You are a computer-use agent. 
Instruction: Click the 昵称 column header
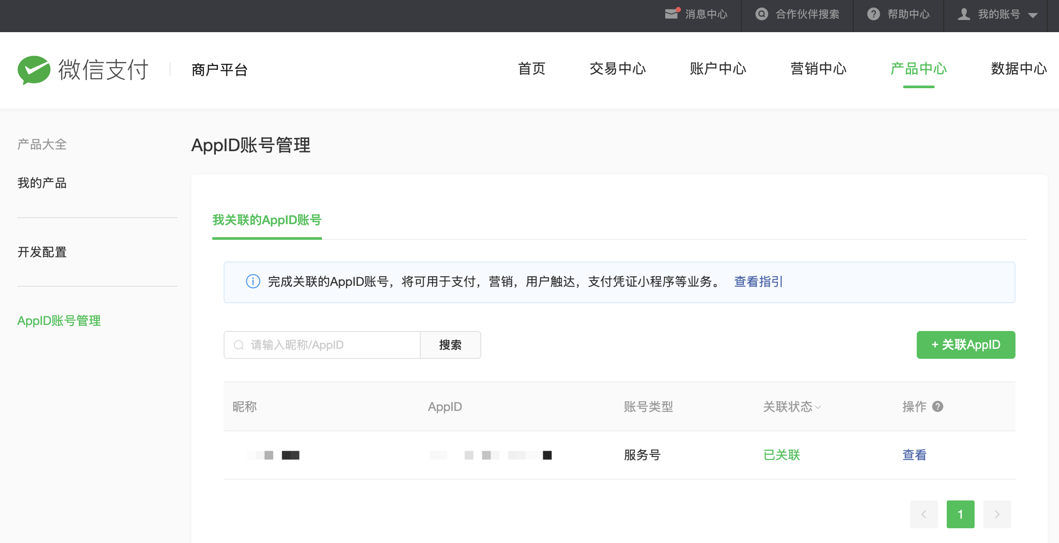pos(245,407)
